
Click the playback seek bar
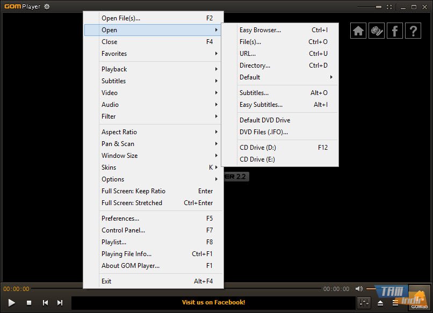coord(177,289)
